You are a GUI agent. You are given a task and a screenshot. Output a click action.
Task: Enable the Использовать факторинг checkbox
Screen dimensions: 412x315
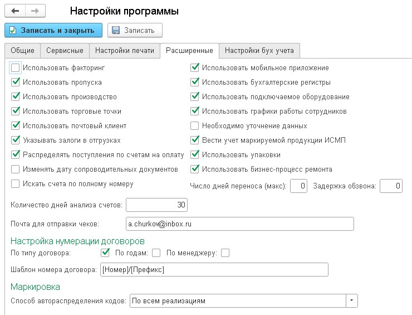(x=16, y=68)
